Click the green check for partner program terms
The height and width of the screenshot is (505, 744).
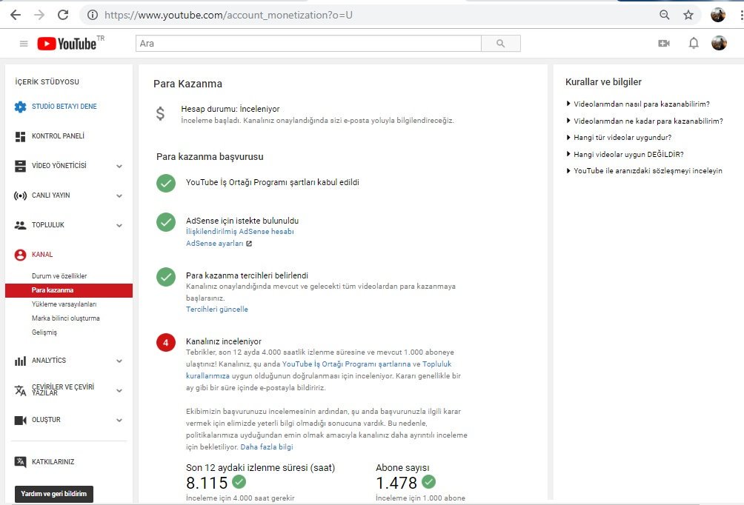(x=166, y=183)
